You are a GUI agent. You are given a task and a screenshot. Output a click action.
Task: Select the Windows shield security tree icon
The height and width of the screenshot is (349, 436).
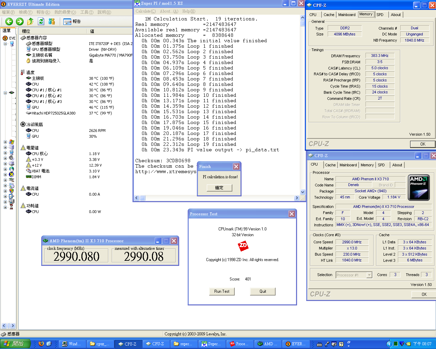pyautogui.click(x=12, y=191)
